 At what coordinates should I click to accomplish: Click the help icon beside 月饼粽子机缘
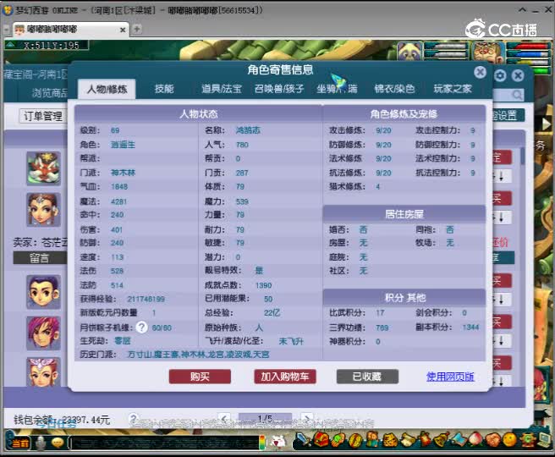(141, 327)
